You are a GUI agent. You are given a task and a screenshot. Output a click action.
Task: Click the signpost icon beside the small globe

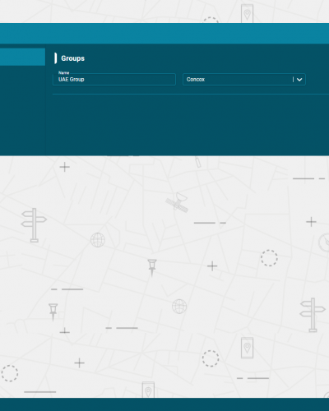(34, 225)
